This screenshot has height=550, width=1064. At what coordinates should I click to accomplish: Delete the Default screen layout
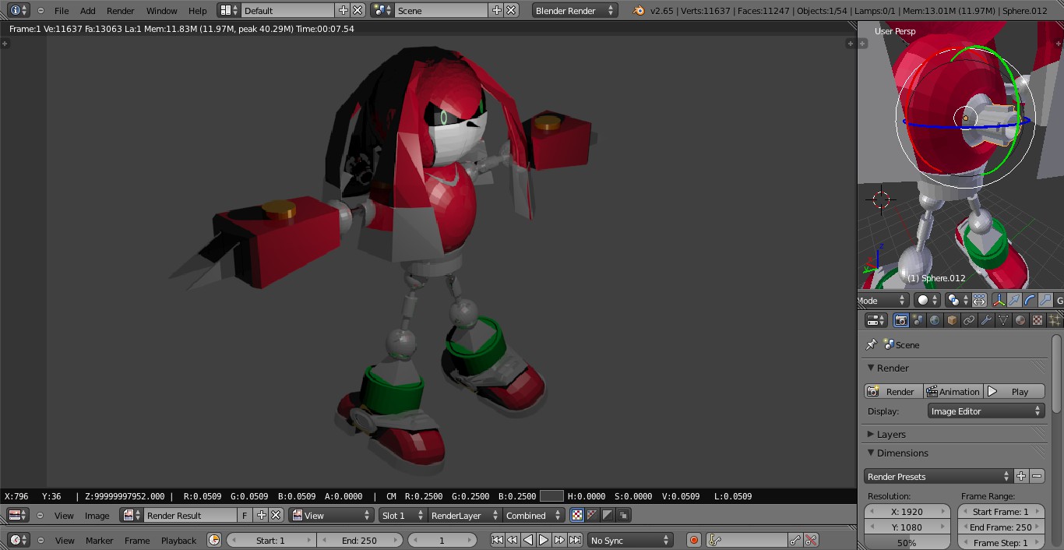coord(358,10)
